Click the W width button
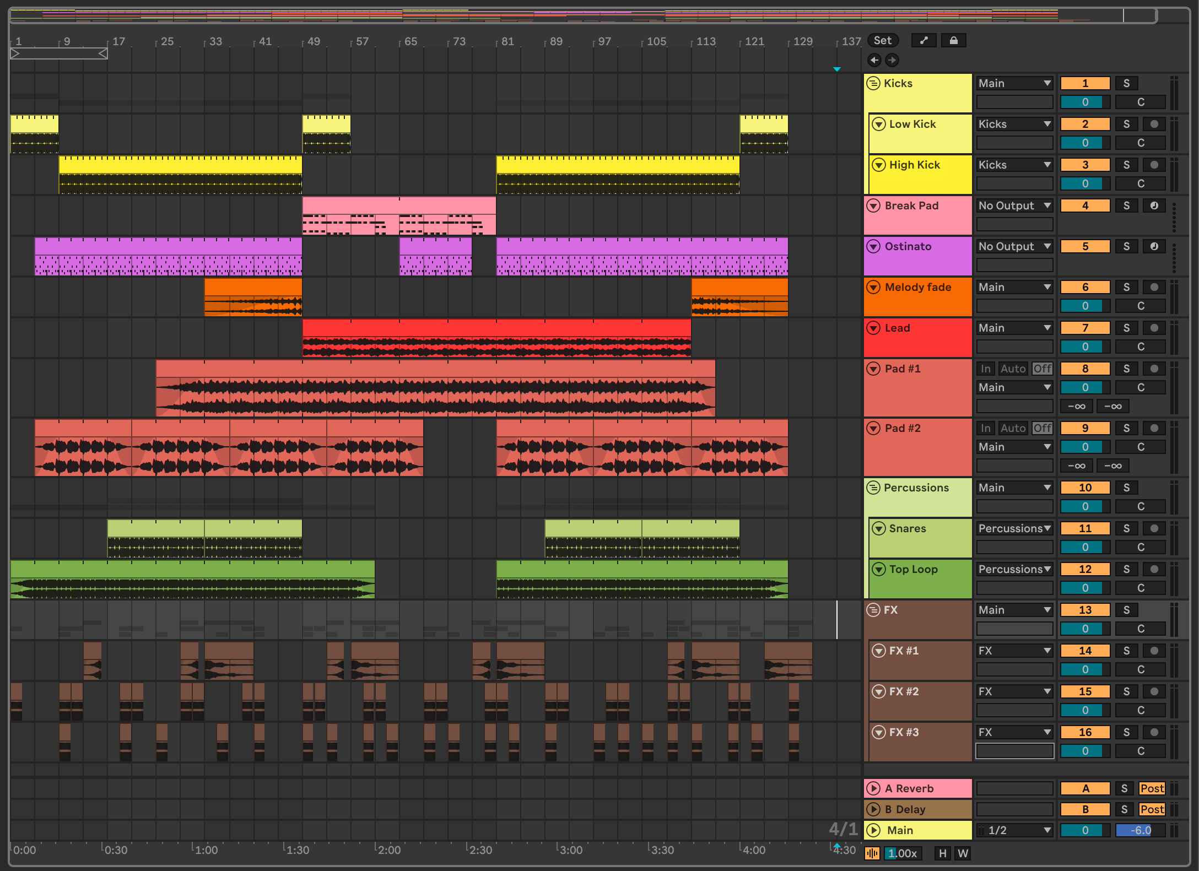The height and width of the screenshot is (871, 1199). point(963,853)
